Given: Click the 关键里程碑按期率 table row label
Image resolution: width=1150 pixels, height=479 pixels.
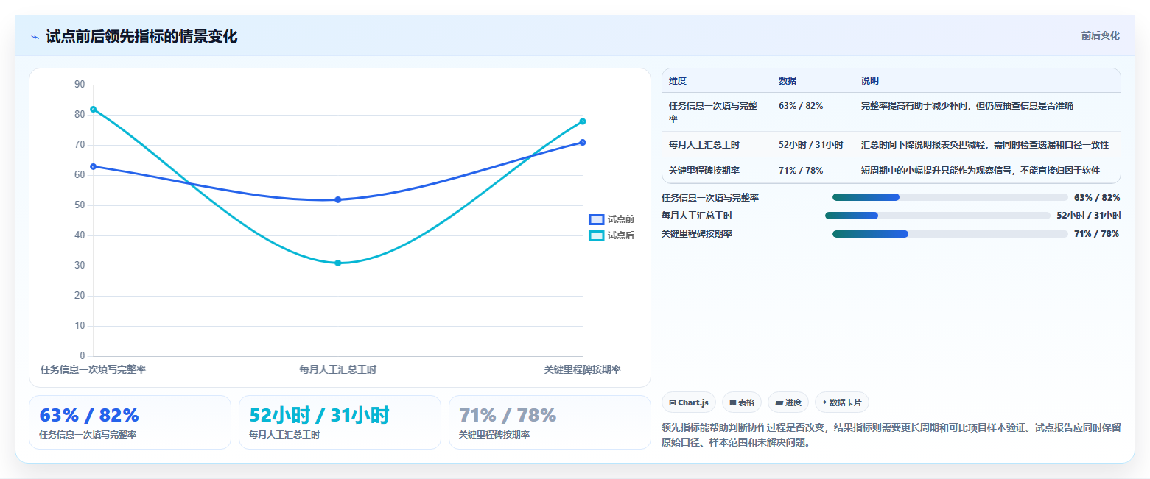Looking at the screenshot, I should (x=704, y=171).
